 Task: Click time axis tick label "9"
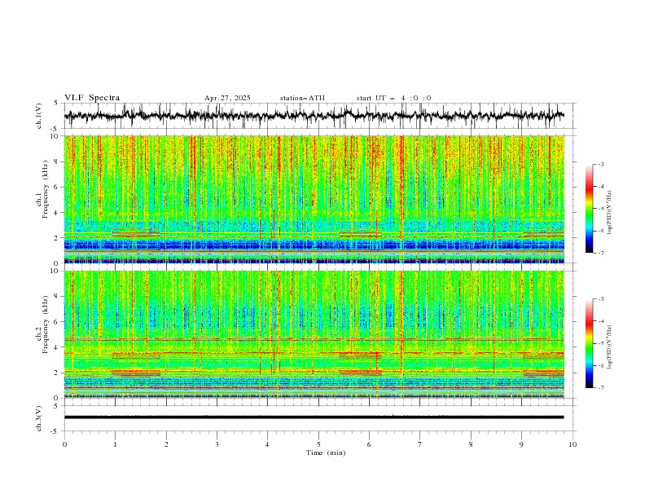click(x=521, y=444)
